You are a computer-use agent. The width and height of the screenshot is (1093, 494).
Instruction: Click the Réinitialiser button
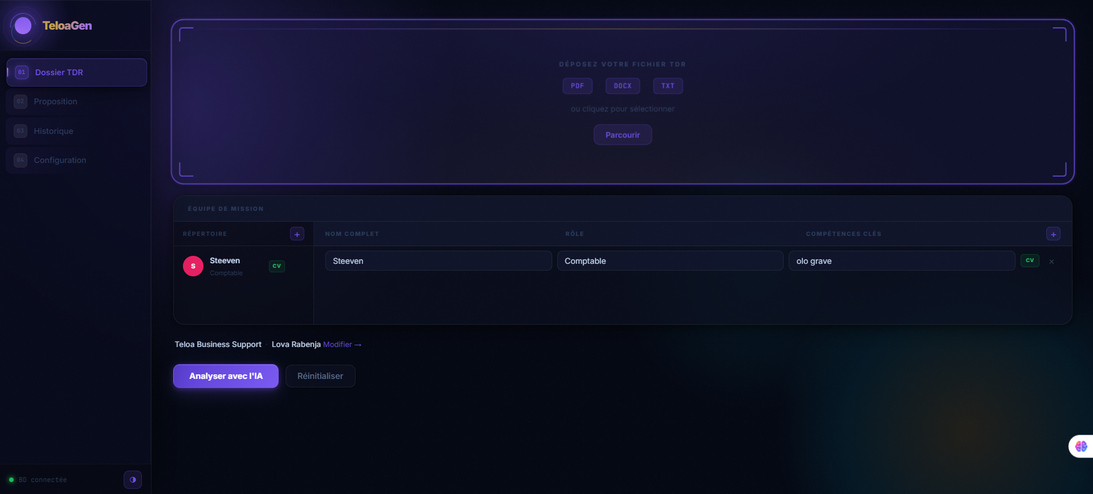tap(320, 376)
